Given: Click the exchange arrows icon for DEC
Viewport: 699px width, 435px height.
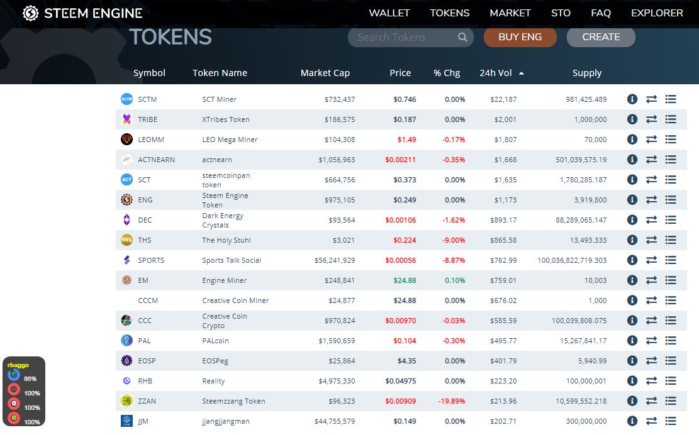Looking at the screenshot, I should click(x=651, y=220).
